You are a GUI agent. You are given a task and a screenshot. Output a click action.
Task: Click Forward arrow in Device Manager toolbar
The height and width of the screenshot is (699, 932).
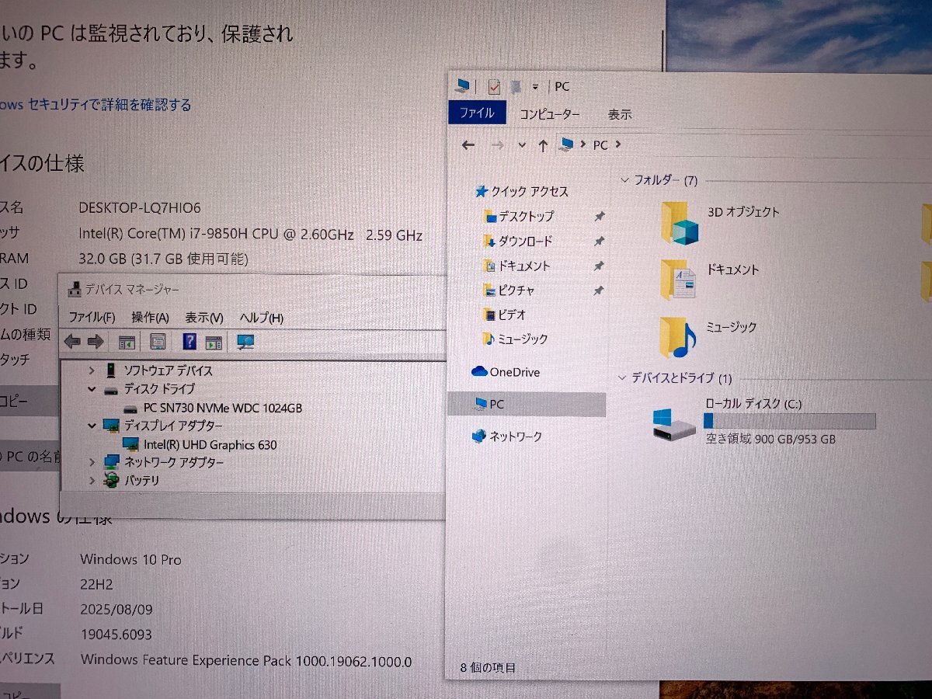[96, 341]
